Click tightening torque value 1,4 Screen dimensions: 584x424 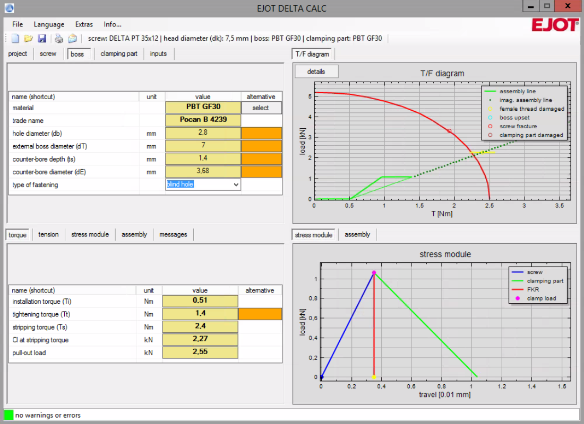[200, 314]
